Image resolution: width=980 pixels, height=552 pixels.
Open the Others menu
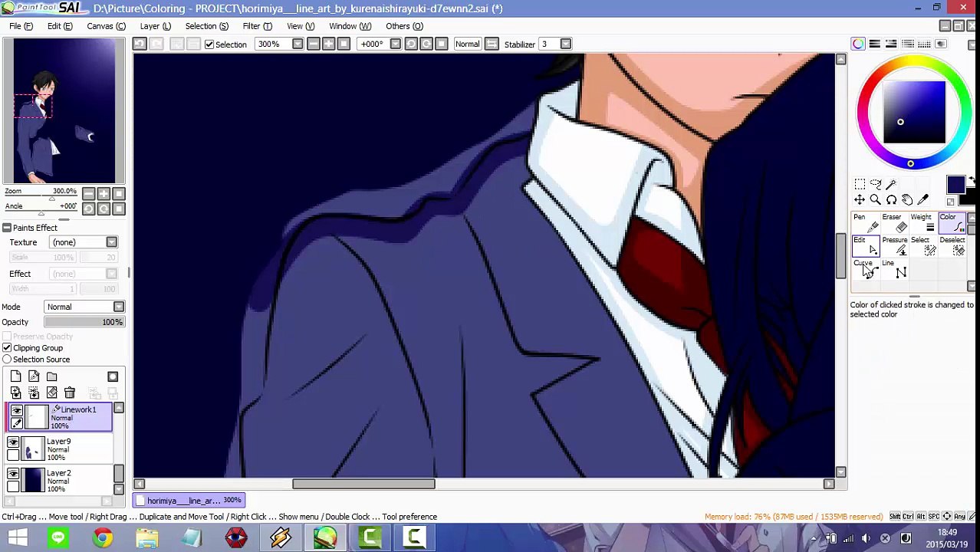click(404, 26)
